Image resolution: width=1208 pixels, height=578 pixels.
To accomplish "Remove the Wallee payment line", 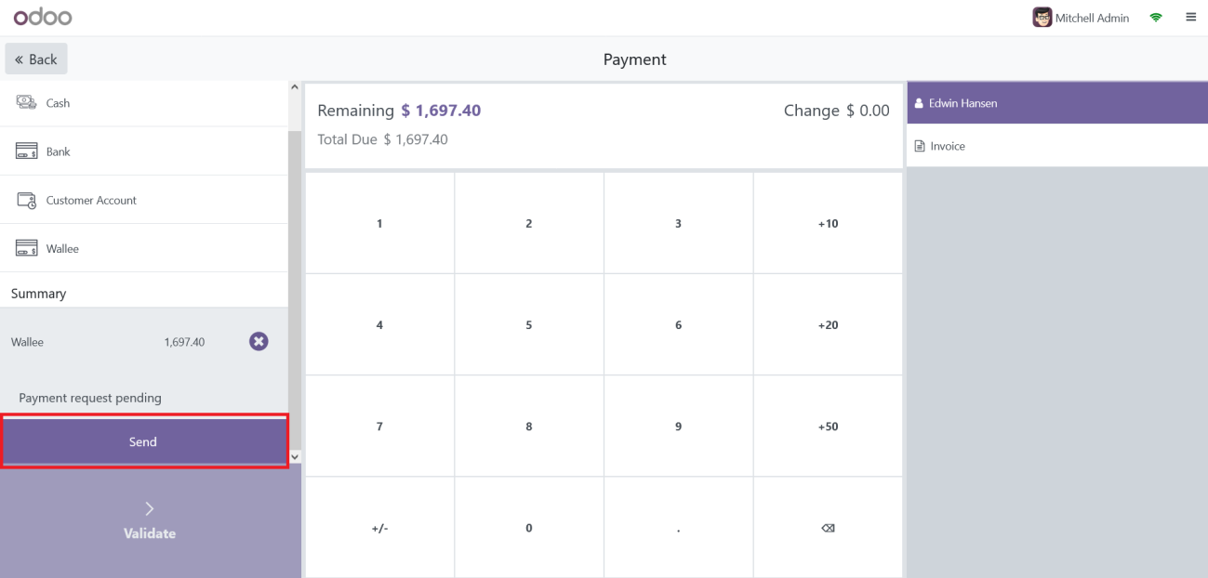I will point(259,342).
